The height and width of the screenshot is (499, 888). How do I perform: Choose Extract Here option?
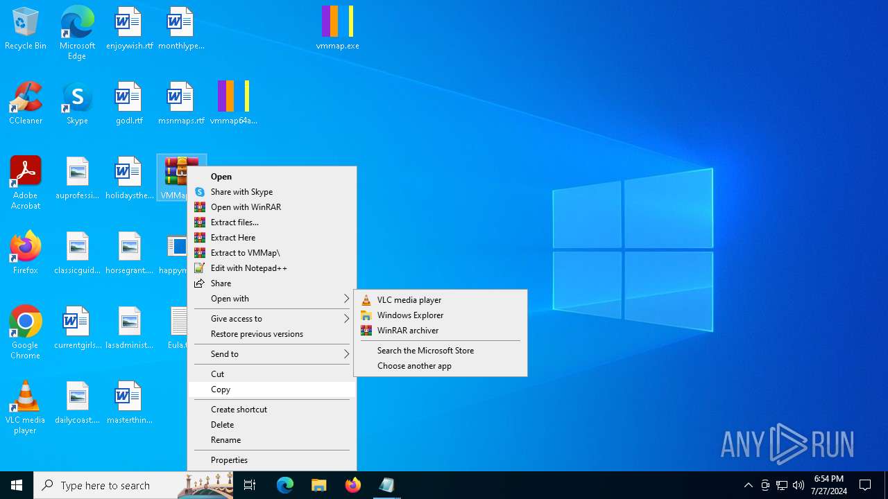pos(272,238)
